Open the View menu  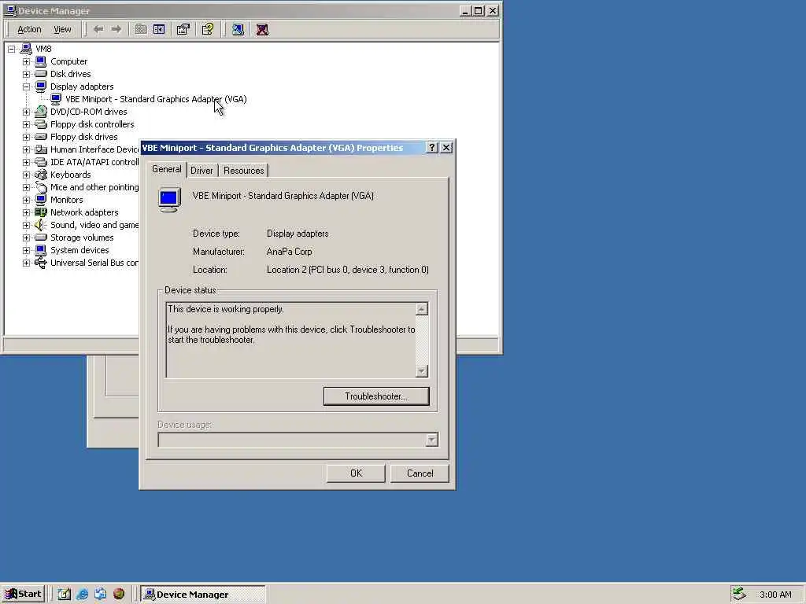63,29
